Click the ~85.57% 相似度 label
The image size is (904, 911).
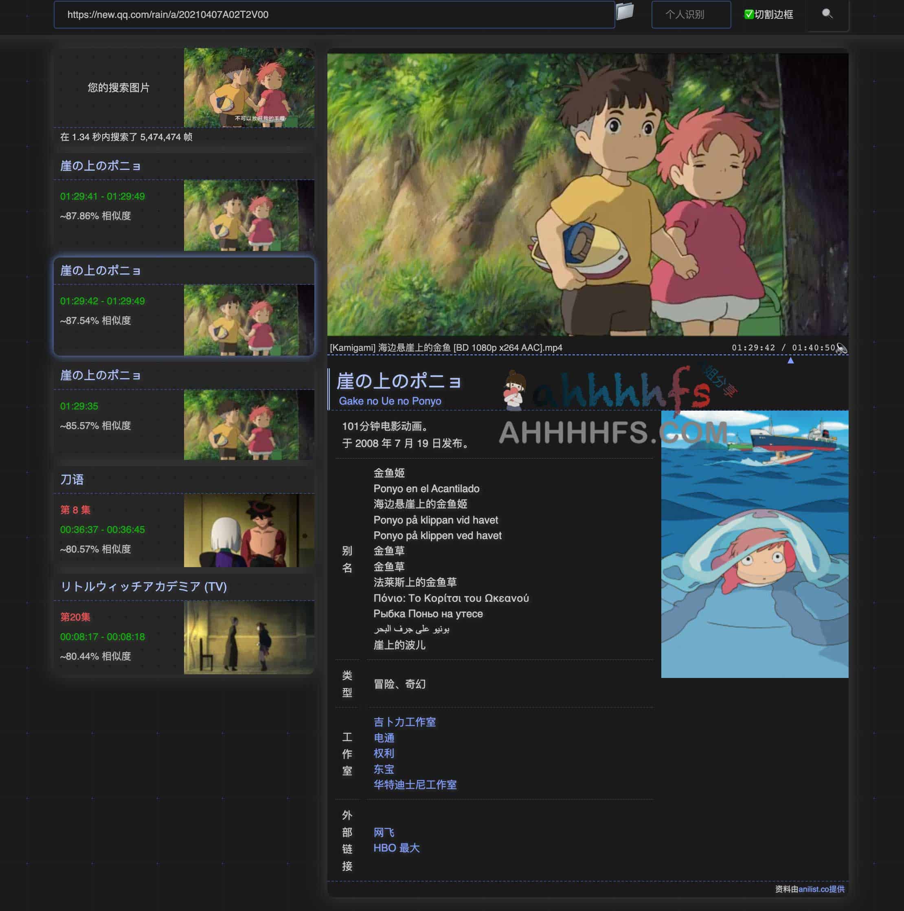click(x=95, y=426)
